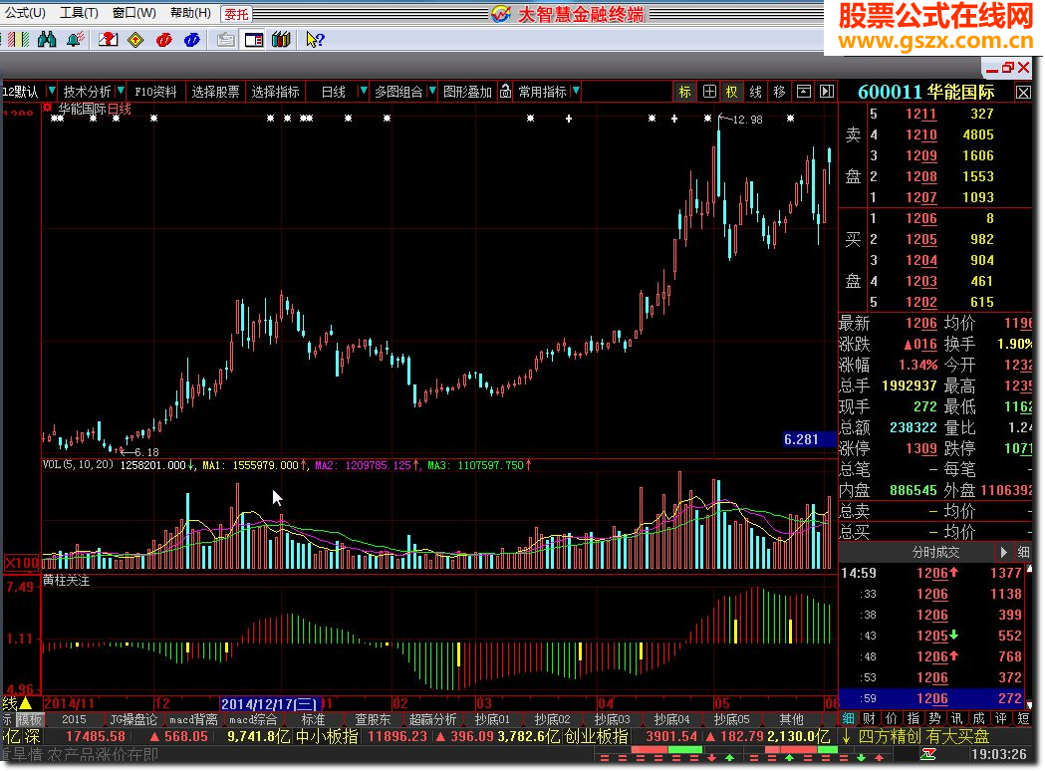Click the 黄柱关注 indicator title
This screenshot has height=771, width=1045.
66,581
